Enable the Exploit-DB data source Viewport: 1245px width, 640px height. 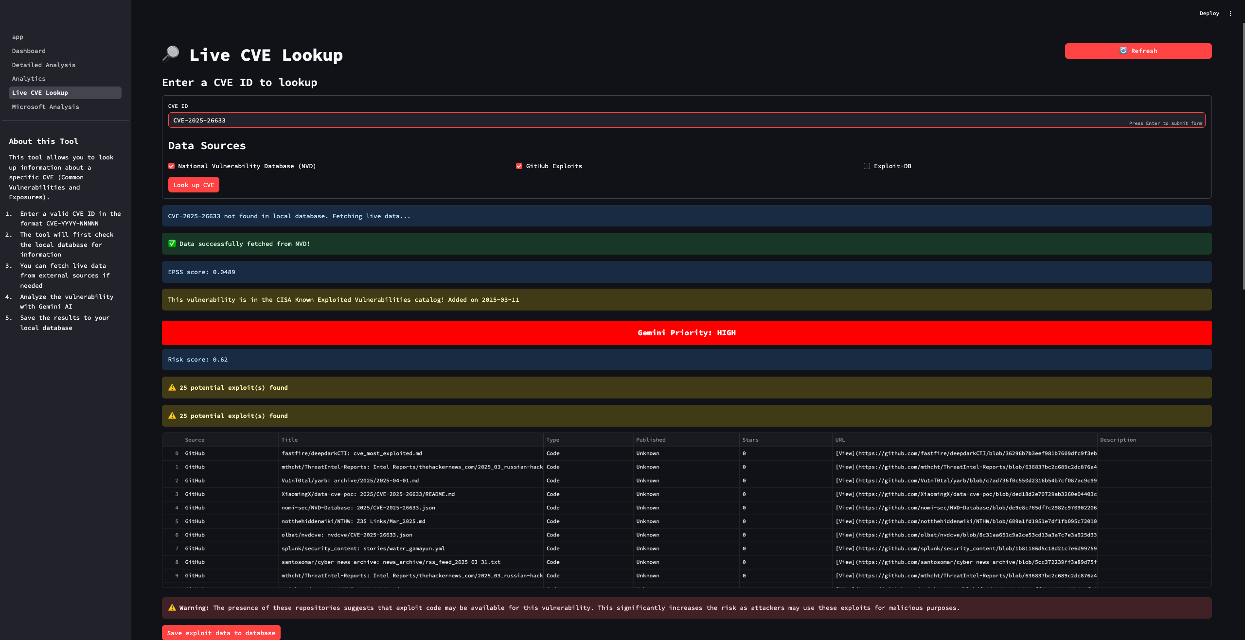pos(866,166)
